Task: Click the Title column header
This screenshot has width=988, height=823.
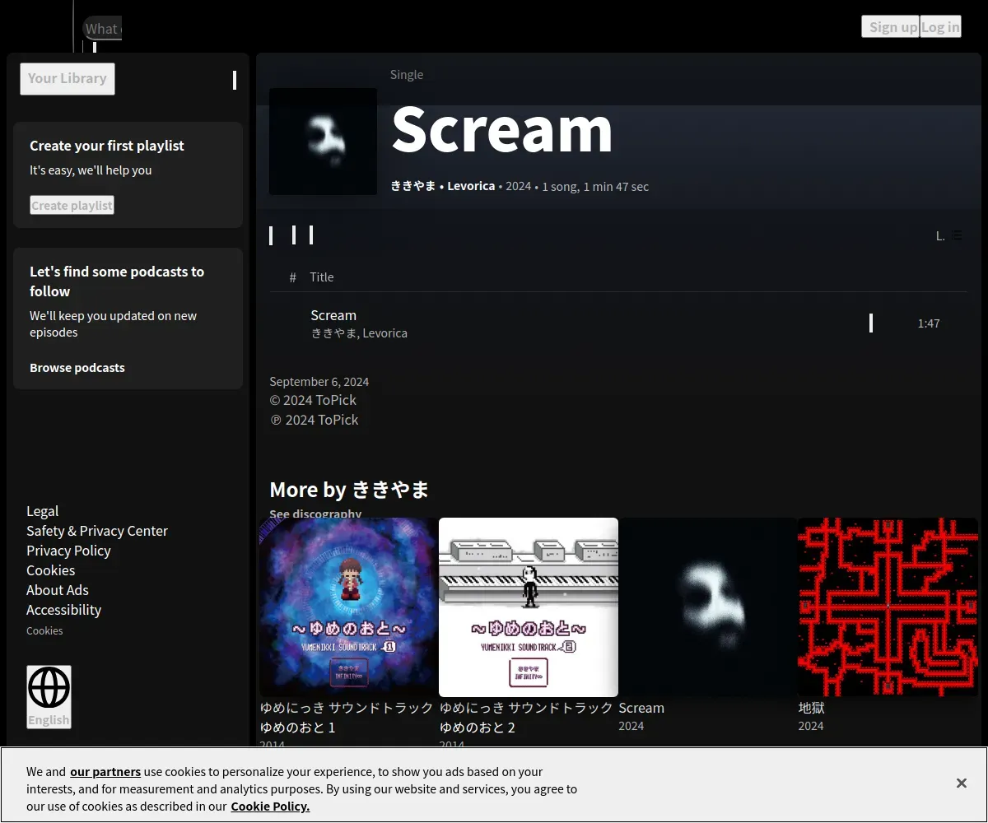Action: [x=322, y=277]
